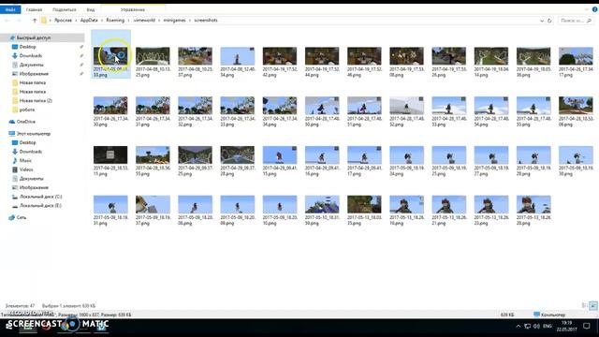Select thumbnail 2017-04-28_18.53.06.png
The width and height of the screenshot is (599, 337).
[576, 106]
